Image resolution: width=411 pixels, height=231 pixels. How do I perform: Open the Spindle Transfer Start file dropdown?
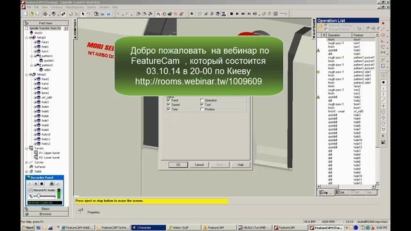click(x=66, y=28)
